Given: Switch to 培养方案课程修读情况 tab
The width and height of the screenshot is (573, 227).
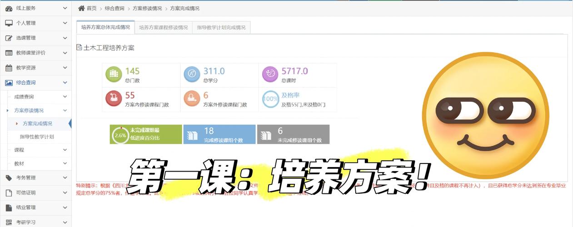Looking at the screenshot, I should coord(163,27).
